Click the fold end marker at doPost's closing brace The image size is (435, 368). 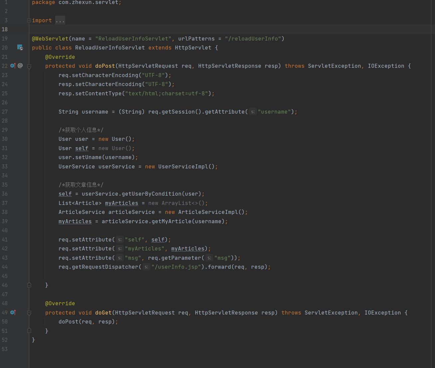pos(29,285)
